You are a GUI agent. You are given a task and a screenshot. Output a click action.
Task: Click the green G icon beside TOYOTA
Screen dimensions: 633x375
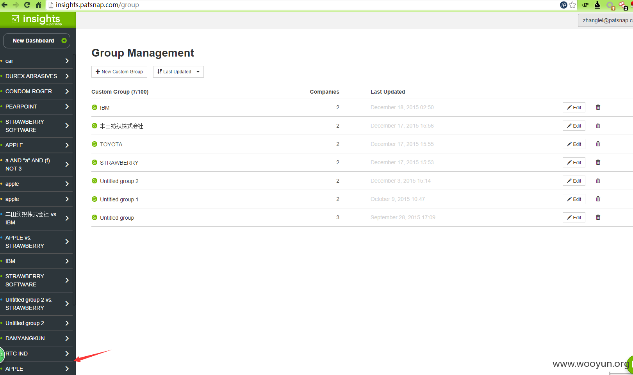[x=95, y=144]
